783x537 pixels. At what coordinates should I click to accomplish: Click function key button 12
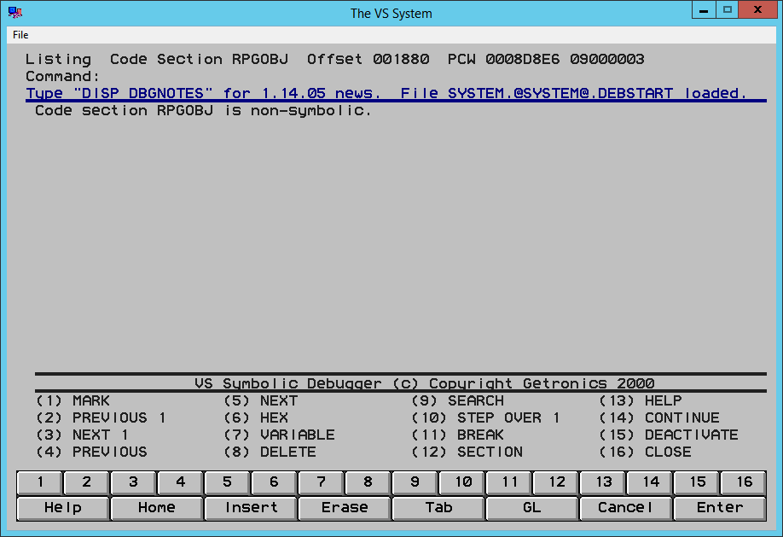click(556, 482)
